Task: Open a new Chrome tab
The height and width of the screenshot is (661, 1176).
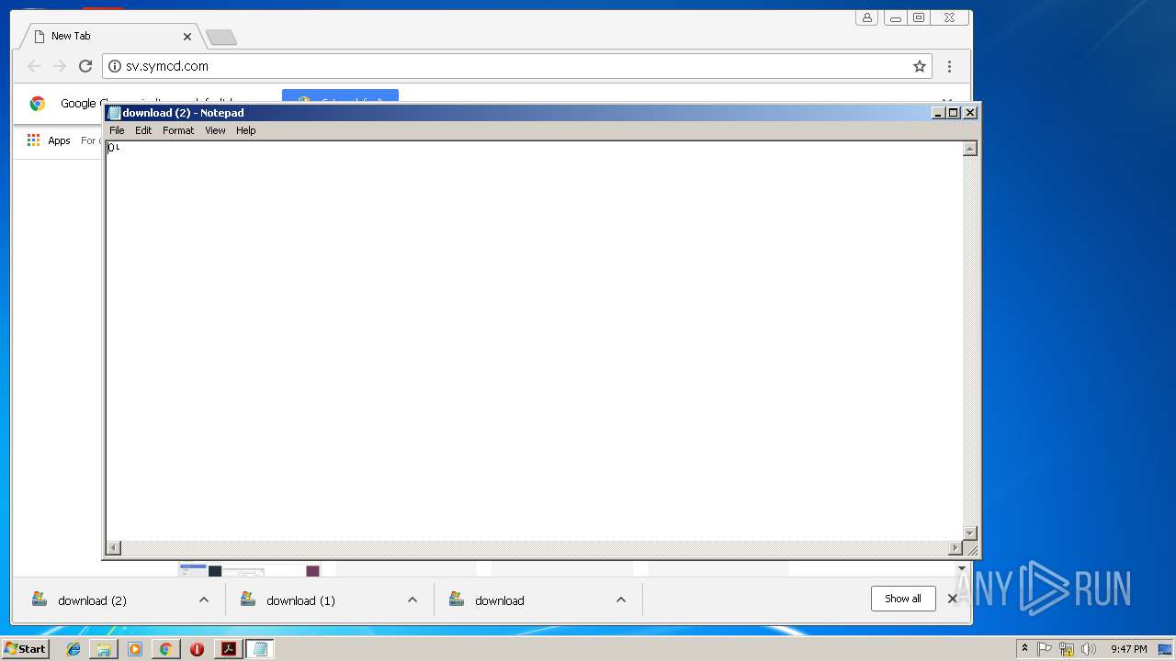Action: (x=220, y=38)
